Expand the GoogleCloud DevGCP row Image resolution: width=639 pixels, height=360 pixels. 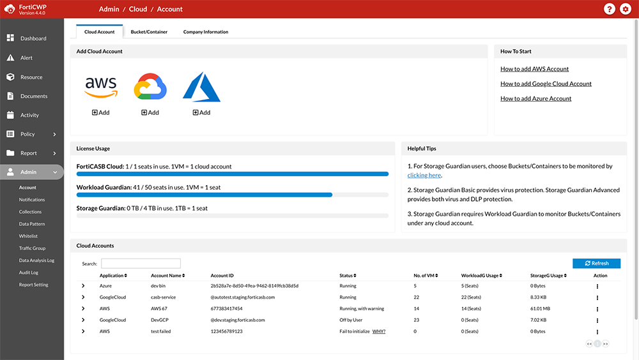[83, 320]
